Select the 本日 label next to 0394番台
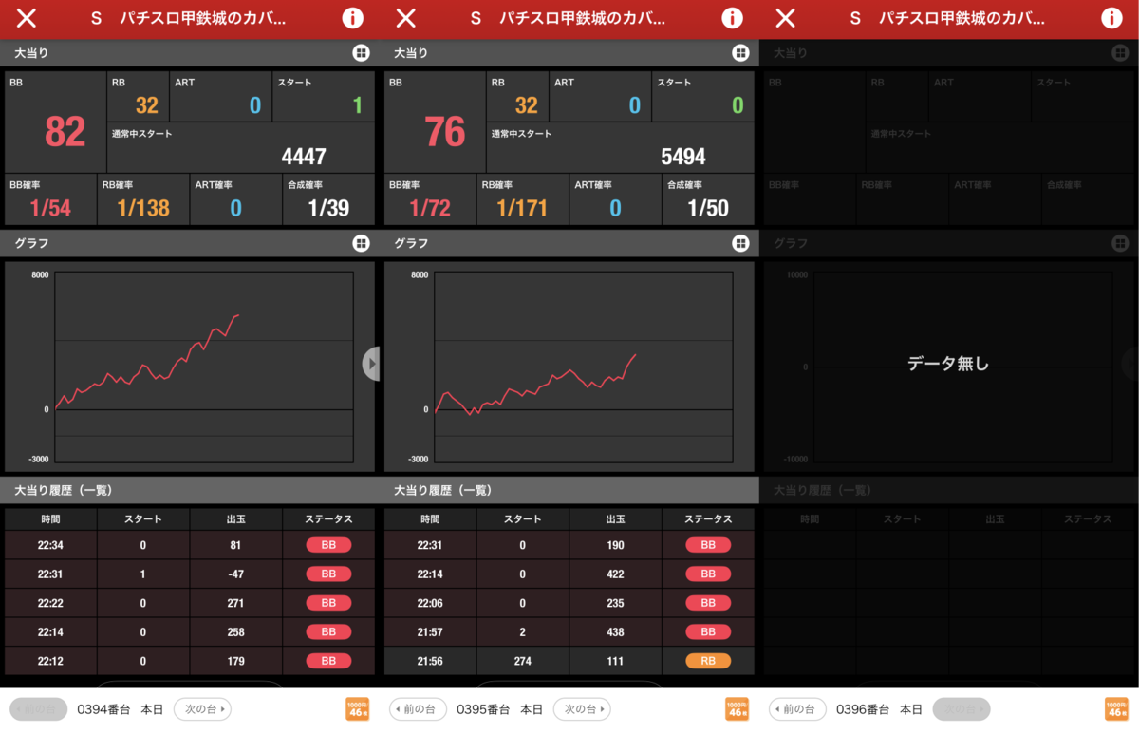Screen dimensions: 1139x734 click(152, 709)
